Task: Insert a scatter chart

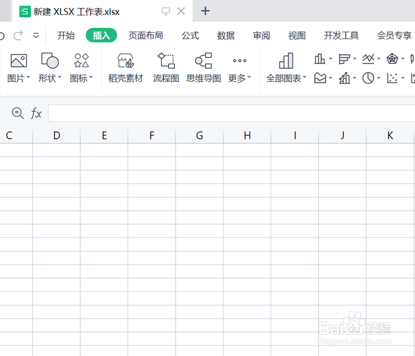Action: [x=392, y=78]
